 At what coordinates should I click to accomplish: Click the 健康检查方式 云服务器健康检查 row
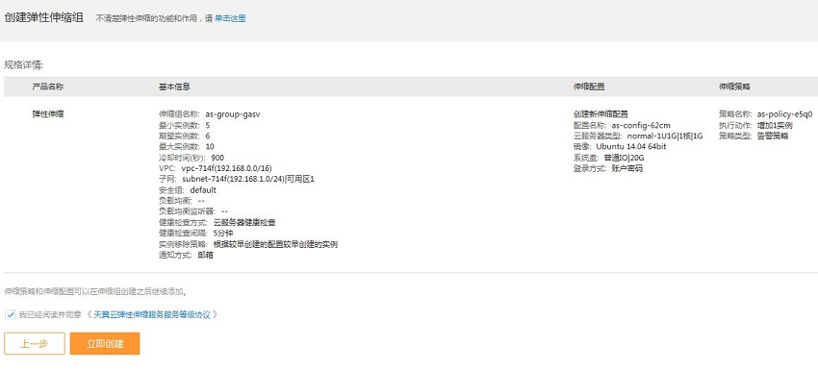tap(217, 222)
